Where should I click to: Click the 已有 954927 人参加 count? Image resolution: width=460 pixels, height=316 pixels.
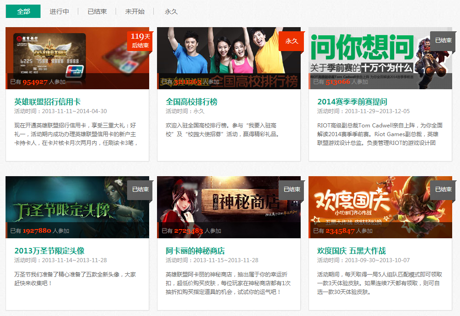click(38, 82)
